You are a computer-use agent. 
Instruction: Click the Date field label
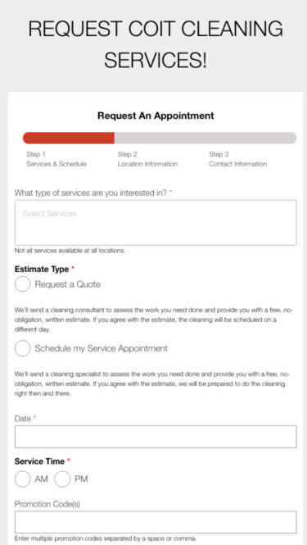coord(23,419)
